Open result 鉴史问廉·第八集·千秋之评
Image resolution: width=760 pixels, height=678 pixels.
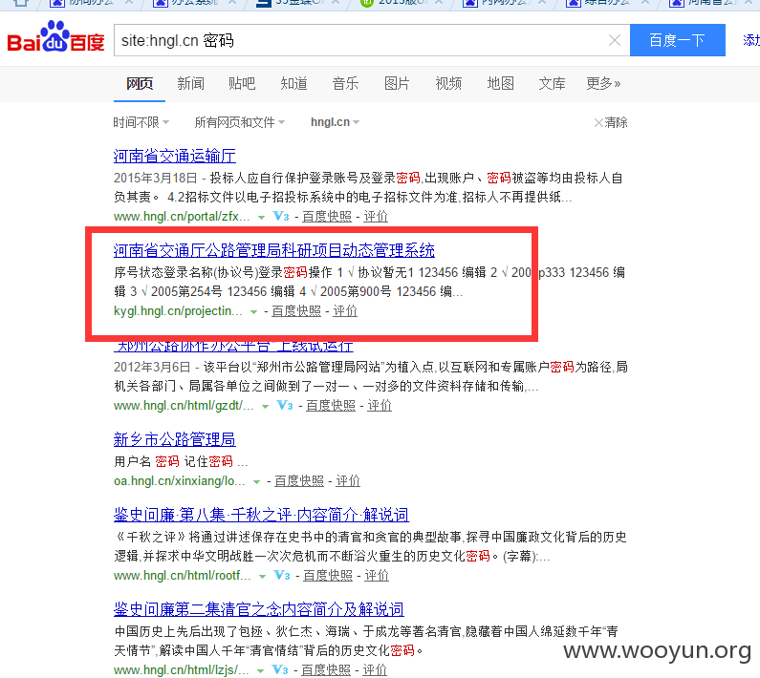click(x=261, y=515)
